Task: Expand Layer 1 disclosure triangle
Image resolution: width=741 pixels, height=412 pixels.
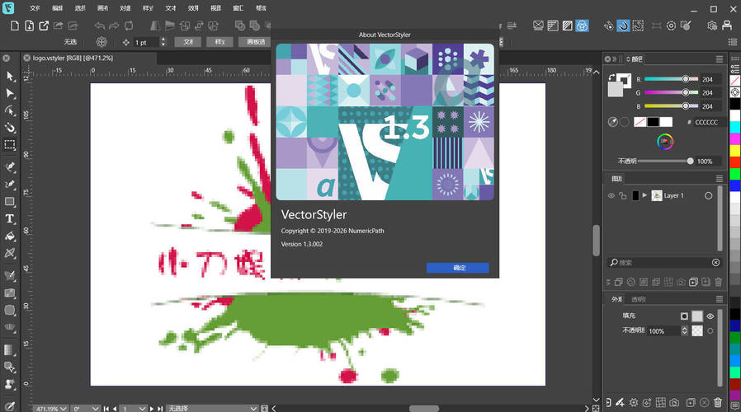Action: click(x=644, y=195)
